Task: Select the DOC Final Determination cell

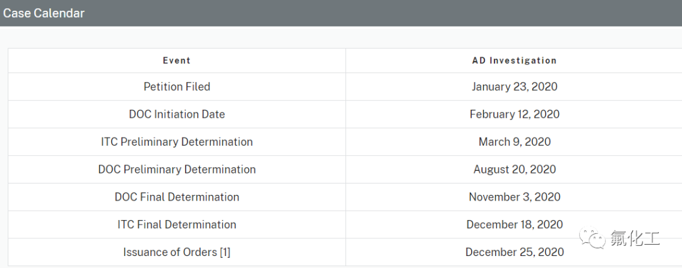Action: [x=177, y=197]
